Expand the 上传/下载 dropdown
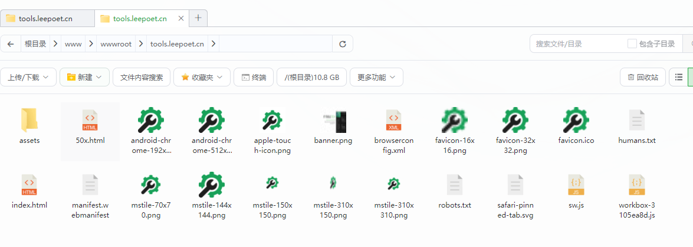693x247 pixels. tap(29, 77)
